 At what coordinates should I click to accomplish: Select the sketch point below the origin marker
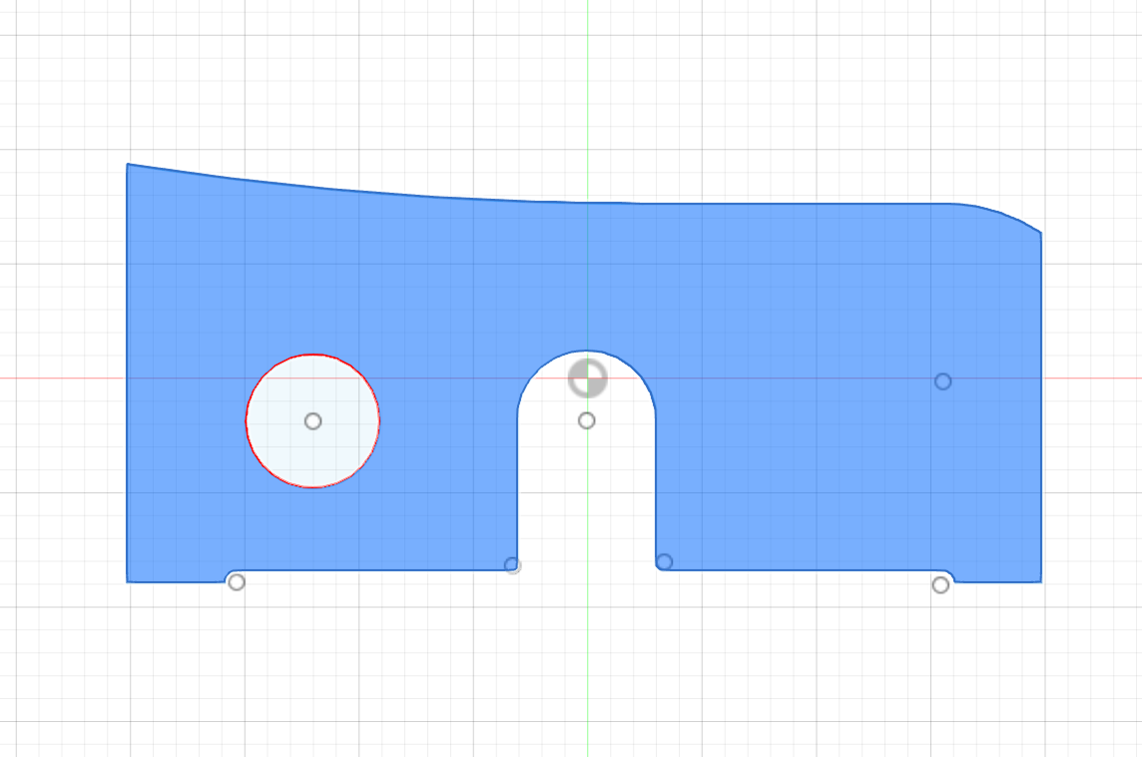point(587,421)
